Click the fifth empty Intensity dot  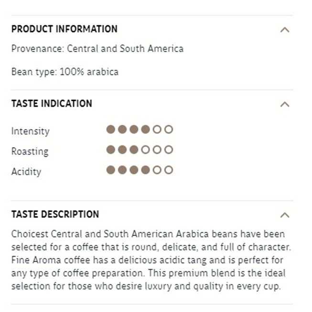[x=157, y=129]
